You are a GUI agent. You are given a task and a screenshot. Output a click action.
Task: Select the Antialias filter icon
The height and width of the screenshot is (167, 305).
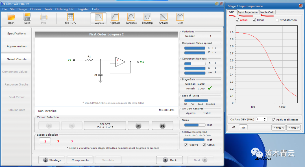pos(164,17)
